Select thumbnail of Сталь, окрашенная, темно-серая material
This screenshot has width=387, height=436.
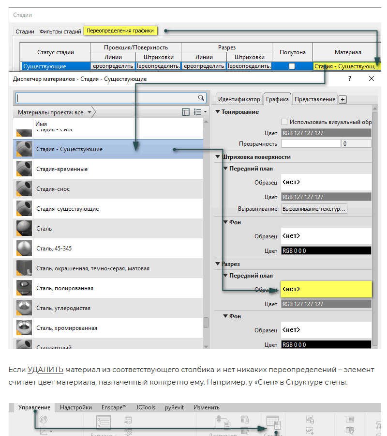pos(24,268)
